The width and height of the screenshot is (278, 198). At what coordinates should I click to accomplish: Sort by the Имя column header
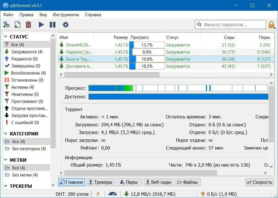[x=76, y=37]
